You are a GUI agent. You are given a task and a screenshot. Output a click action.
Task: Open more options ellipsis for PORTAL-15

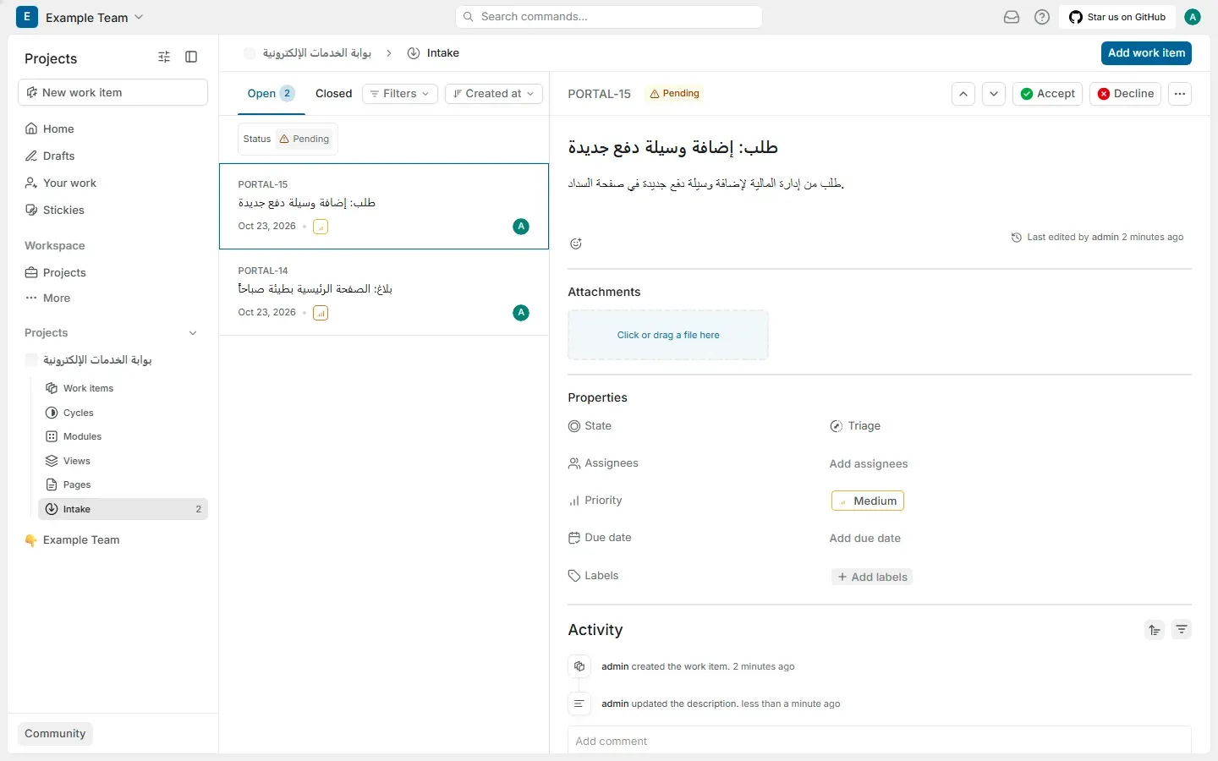(1180, 94)
